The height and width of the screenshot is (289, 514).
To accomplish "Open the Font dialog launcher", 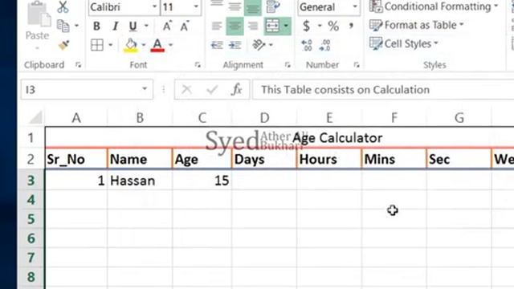I will (x=198, y=65).
